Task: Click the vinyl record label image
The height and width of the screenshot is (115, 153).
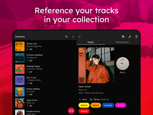Action: click(x=123, y=64)
